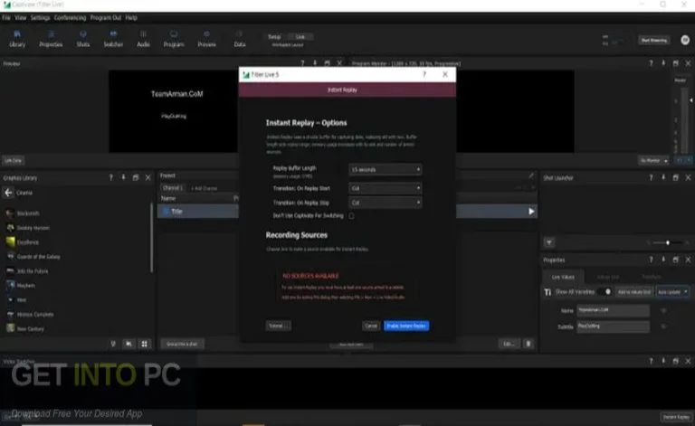The image size is (695, 426).
Task: Click the Start Streaming button
Action: point(654,40)
